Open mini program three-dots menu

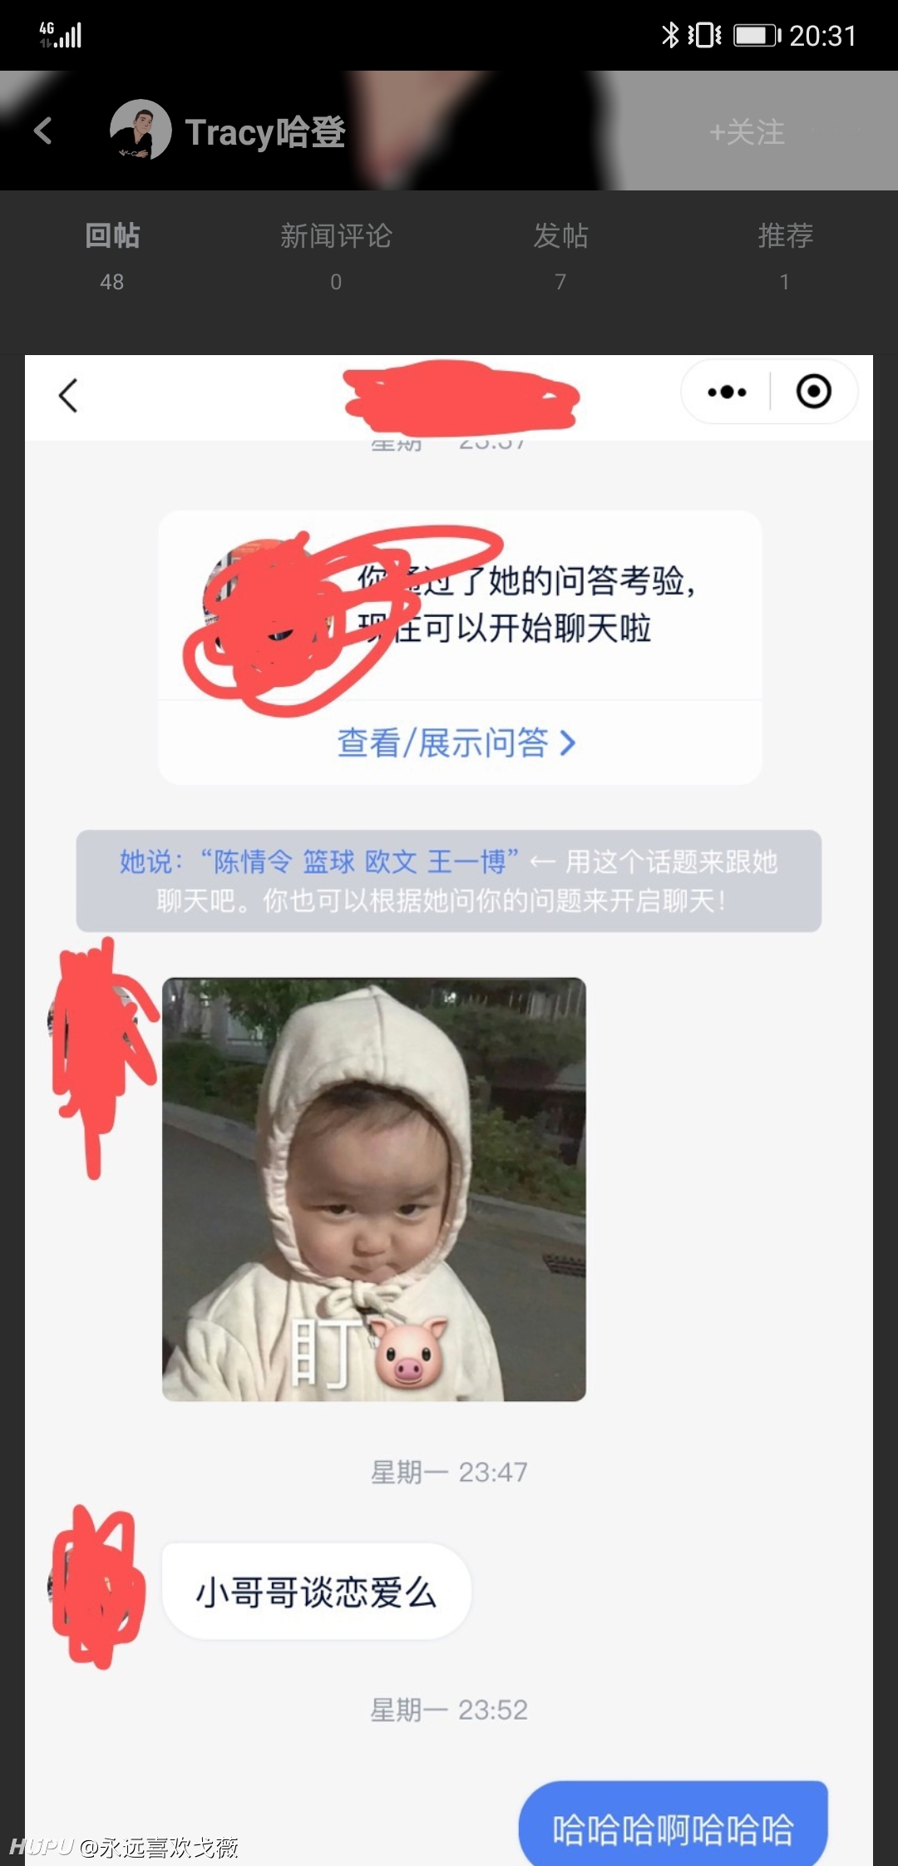coord(727,392)
